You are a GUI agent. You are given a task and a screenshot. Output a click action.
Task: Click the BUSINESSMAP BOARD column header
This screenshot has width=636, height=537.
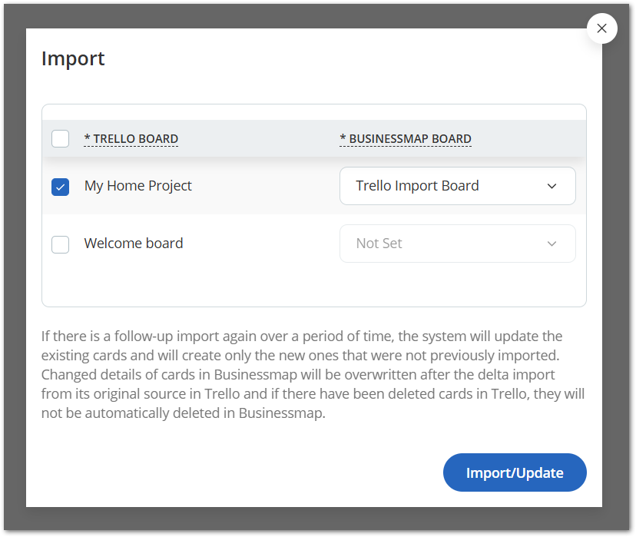click(406, 139)
